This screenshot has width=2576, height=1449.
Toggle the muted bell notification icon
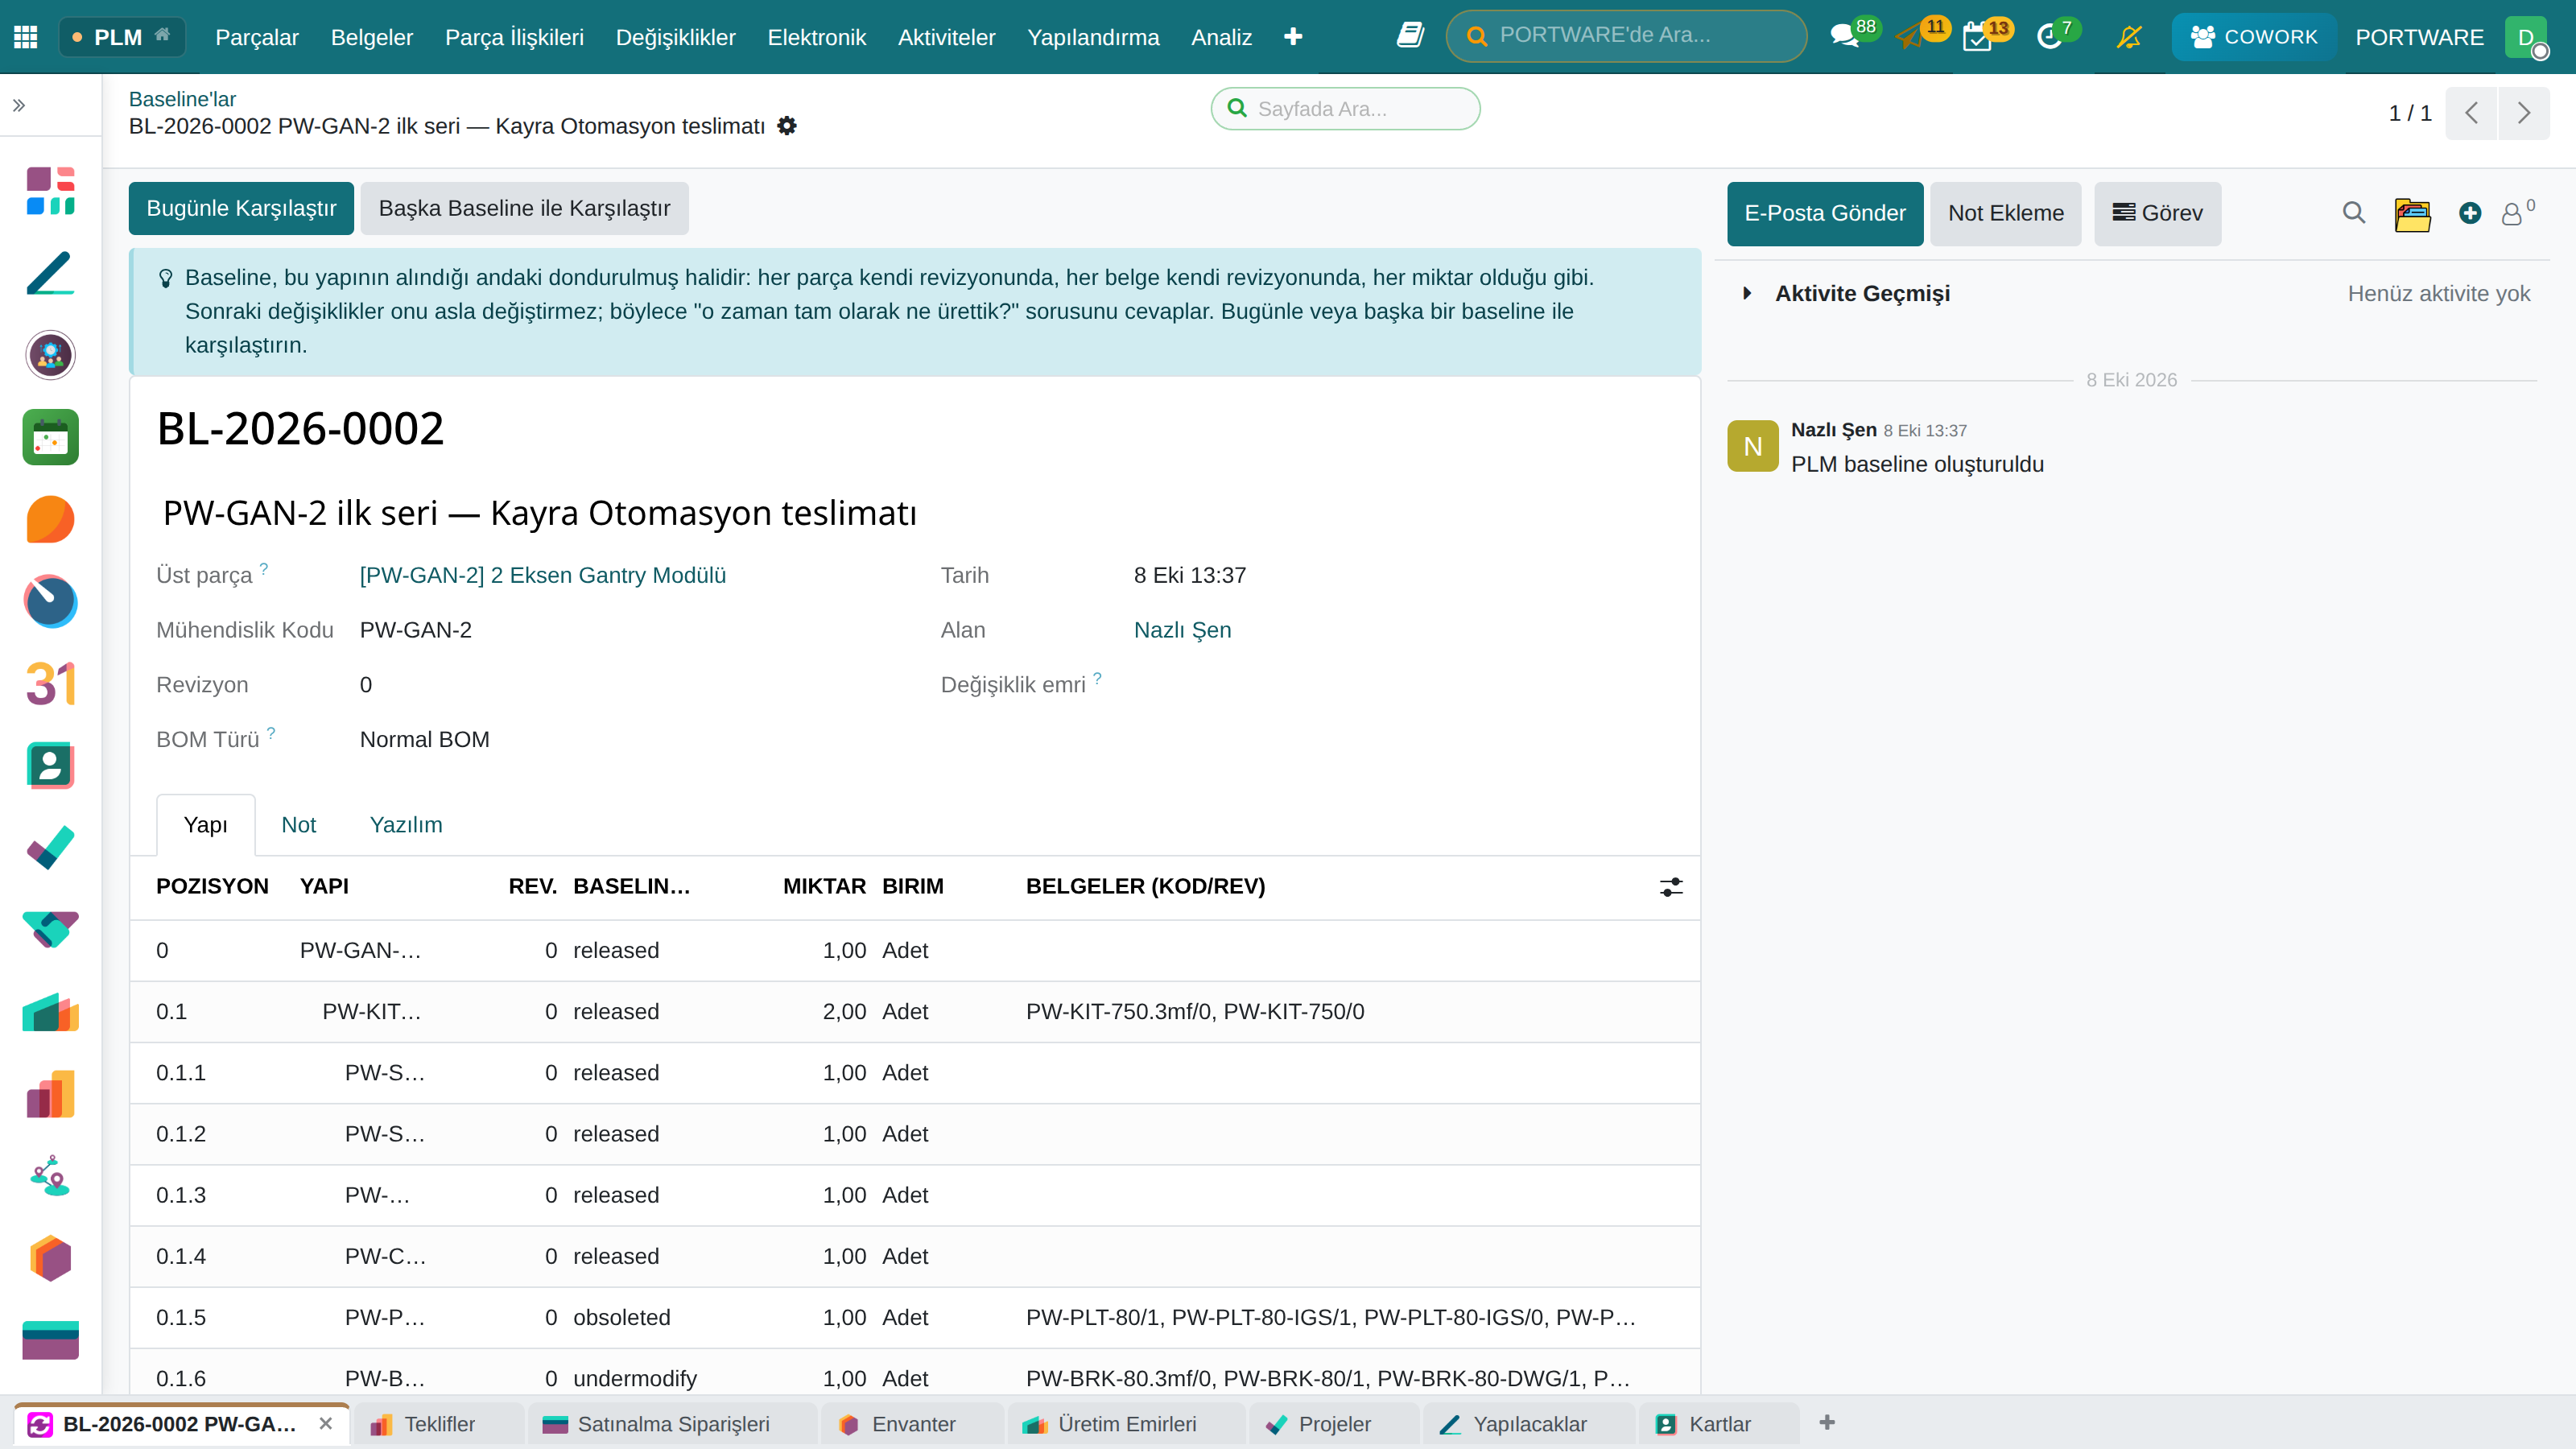[x=2129, y=37]
